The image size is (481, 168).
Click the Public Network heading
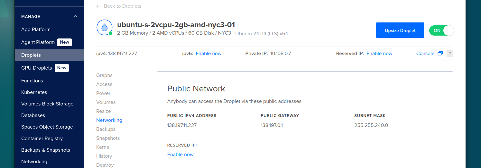coord(196,89)
